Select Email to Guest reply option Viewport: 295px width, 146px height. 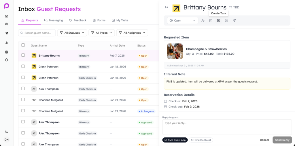[x=201, y=140]
